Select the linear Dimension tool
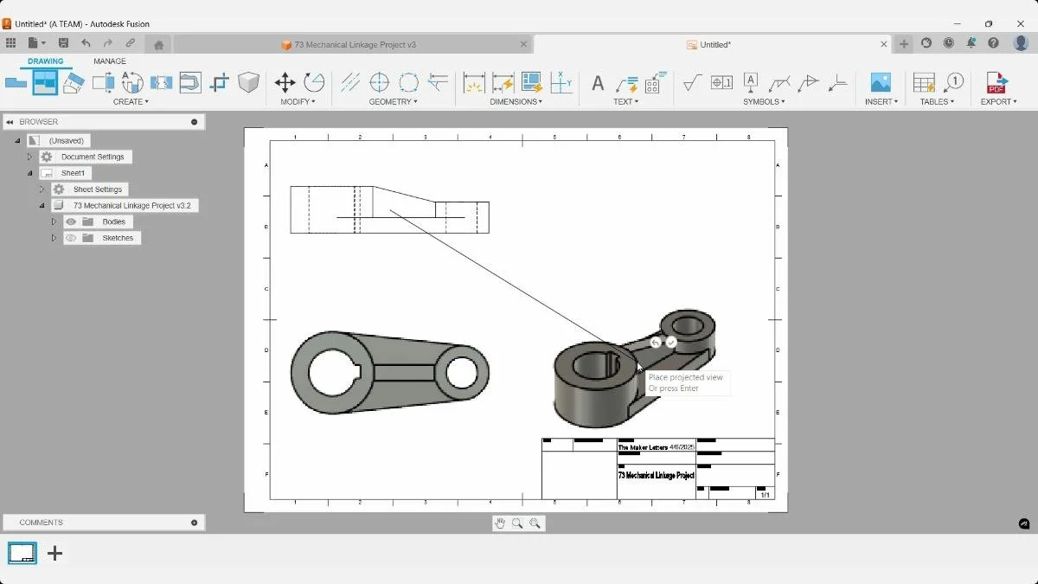1038x584 pixels. (x=474, y=83)
